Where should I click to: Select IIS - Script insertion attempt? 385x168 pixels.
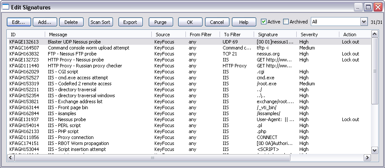(189, 149)
